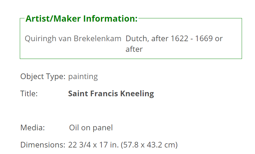Click the 'painting' object type value

point(83,76)
